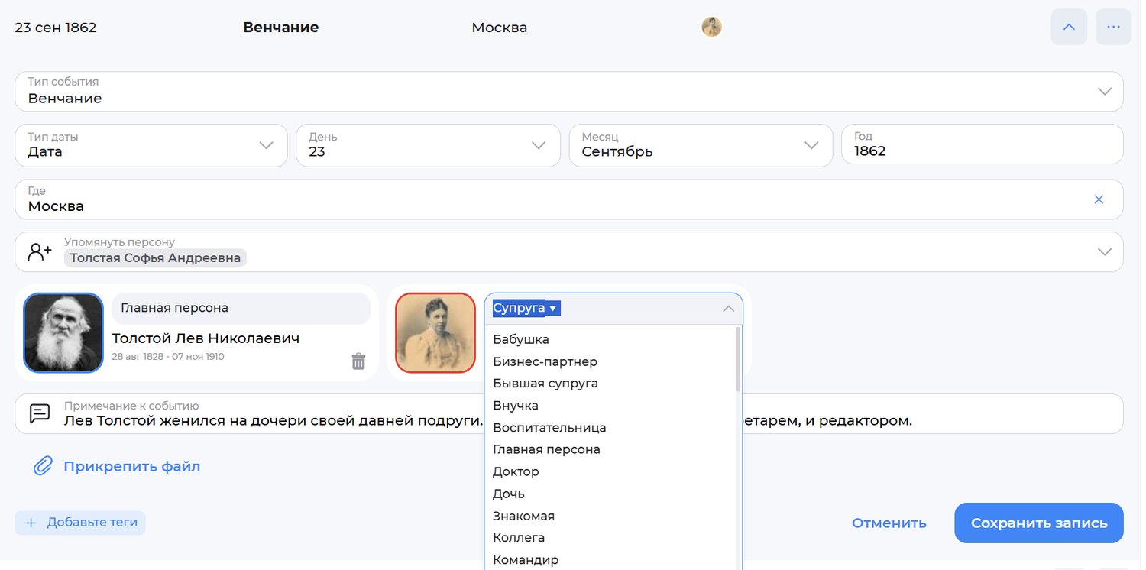Select Бывшая супруга from the list
The image size is (1146, 570).
pyautogui.click(x=545, y=384)
